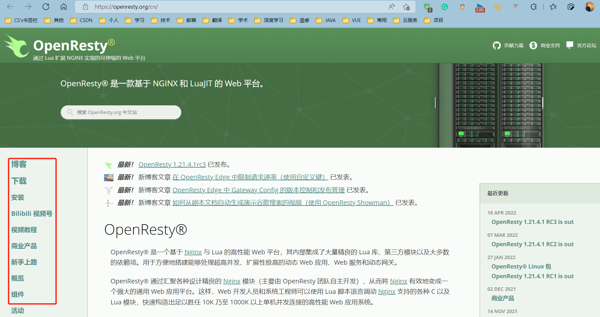Image resolution: width=600 pixels, height=317 pixels.
Task: Open 'OpenResty 1.21.4.1 RC2 is out' update
Action: tap(532, 244)
